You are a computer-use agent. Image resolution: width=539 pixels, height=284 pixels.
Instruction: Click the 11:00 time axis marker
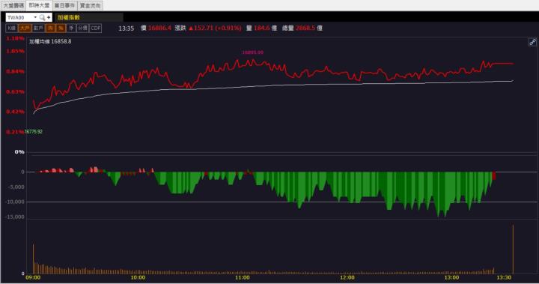pyautogui.click(x=243, y=277)
